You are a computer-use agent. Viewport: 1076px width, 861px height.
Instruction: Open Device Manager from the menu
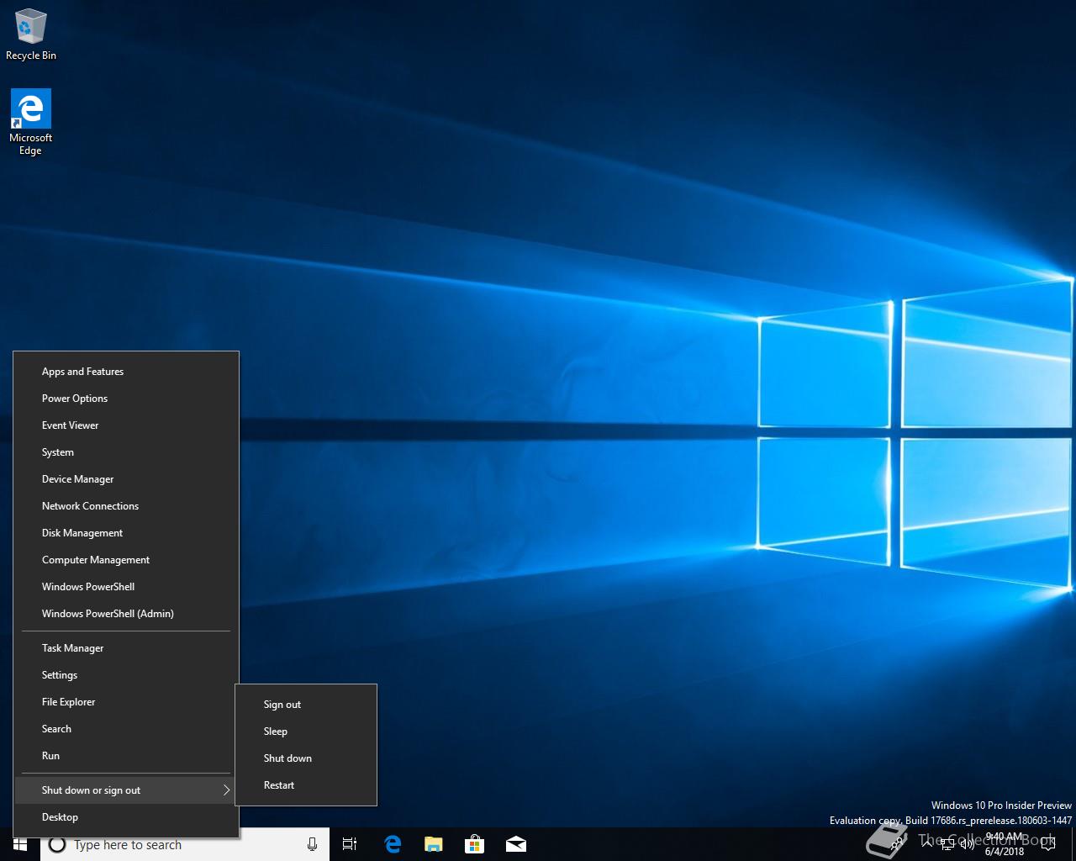pyautogui.click(x=78, y=479)
